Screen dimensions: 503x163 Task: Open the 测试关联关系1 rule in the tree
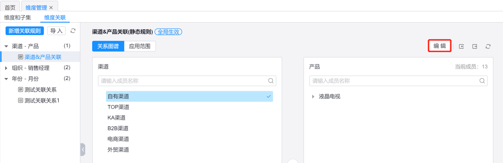(x=42, y=100)
